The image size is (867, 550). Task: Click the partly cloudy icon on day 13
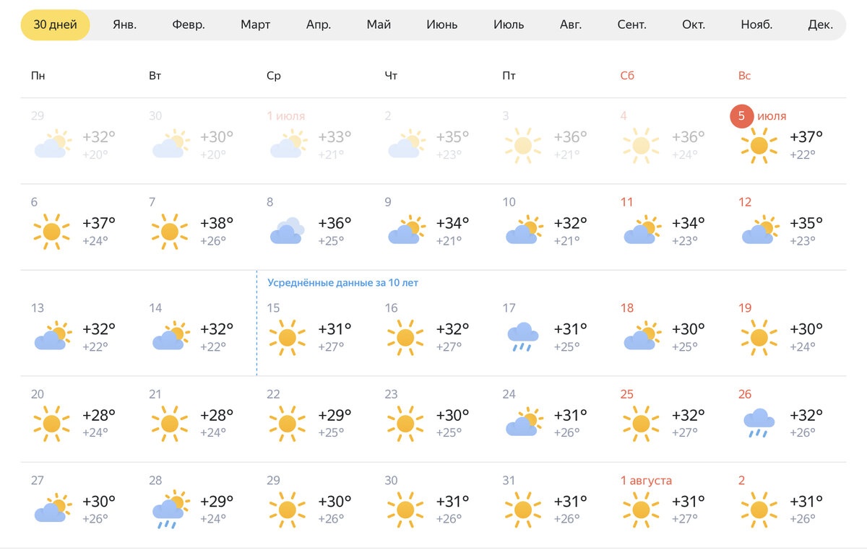[51, 336]
